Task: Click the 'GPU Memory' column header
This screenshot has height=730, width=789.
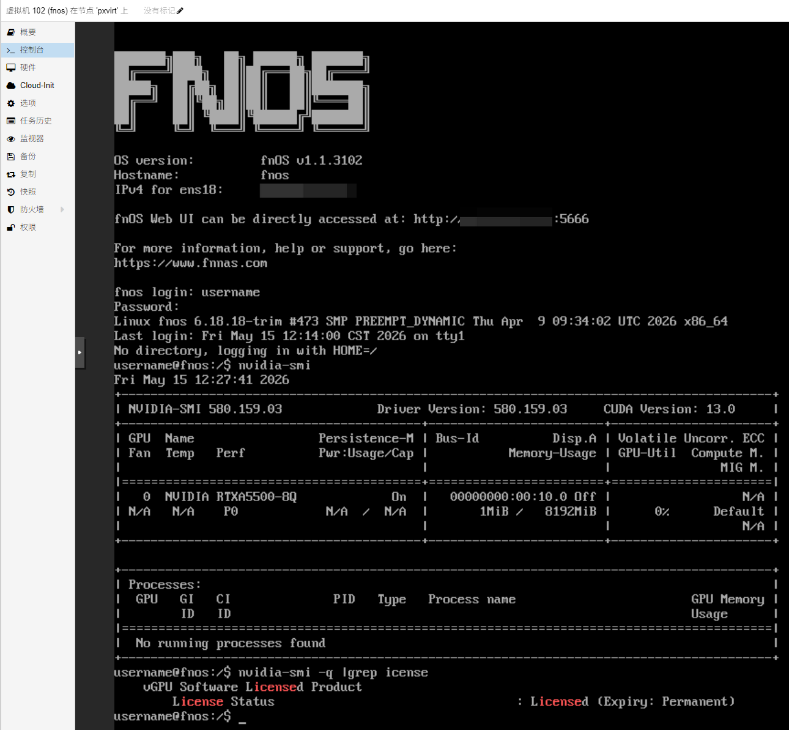Action: point(728,600)
